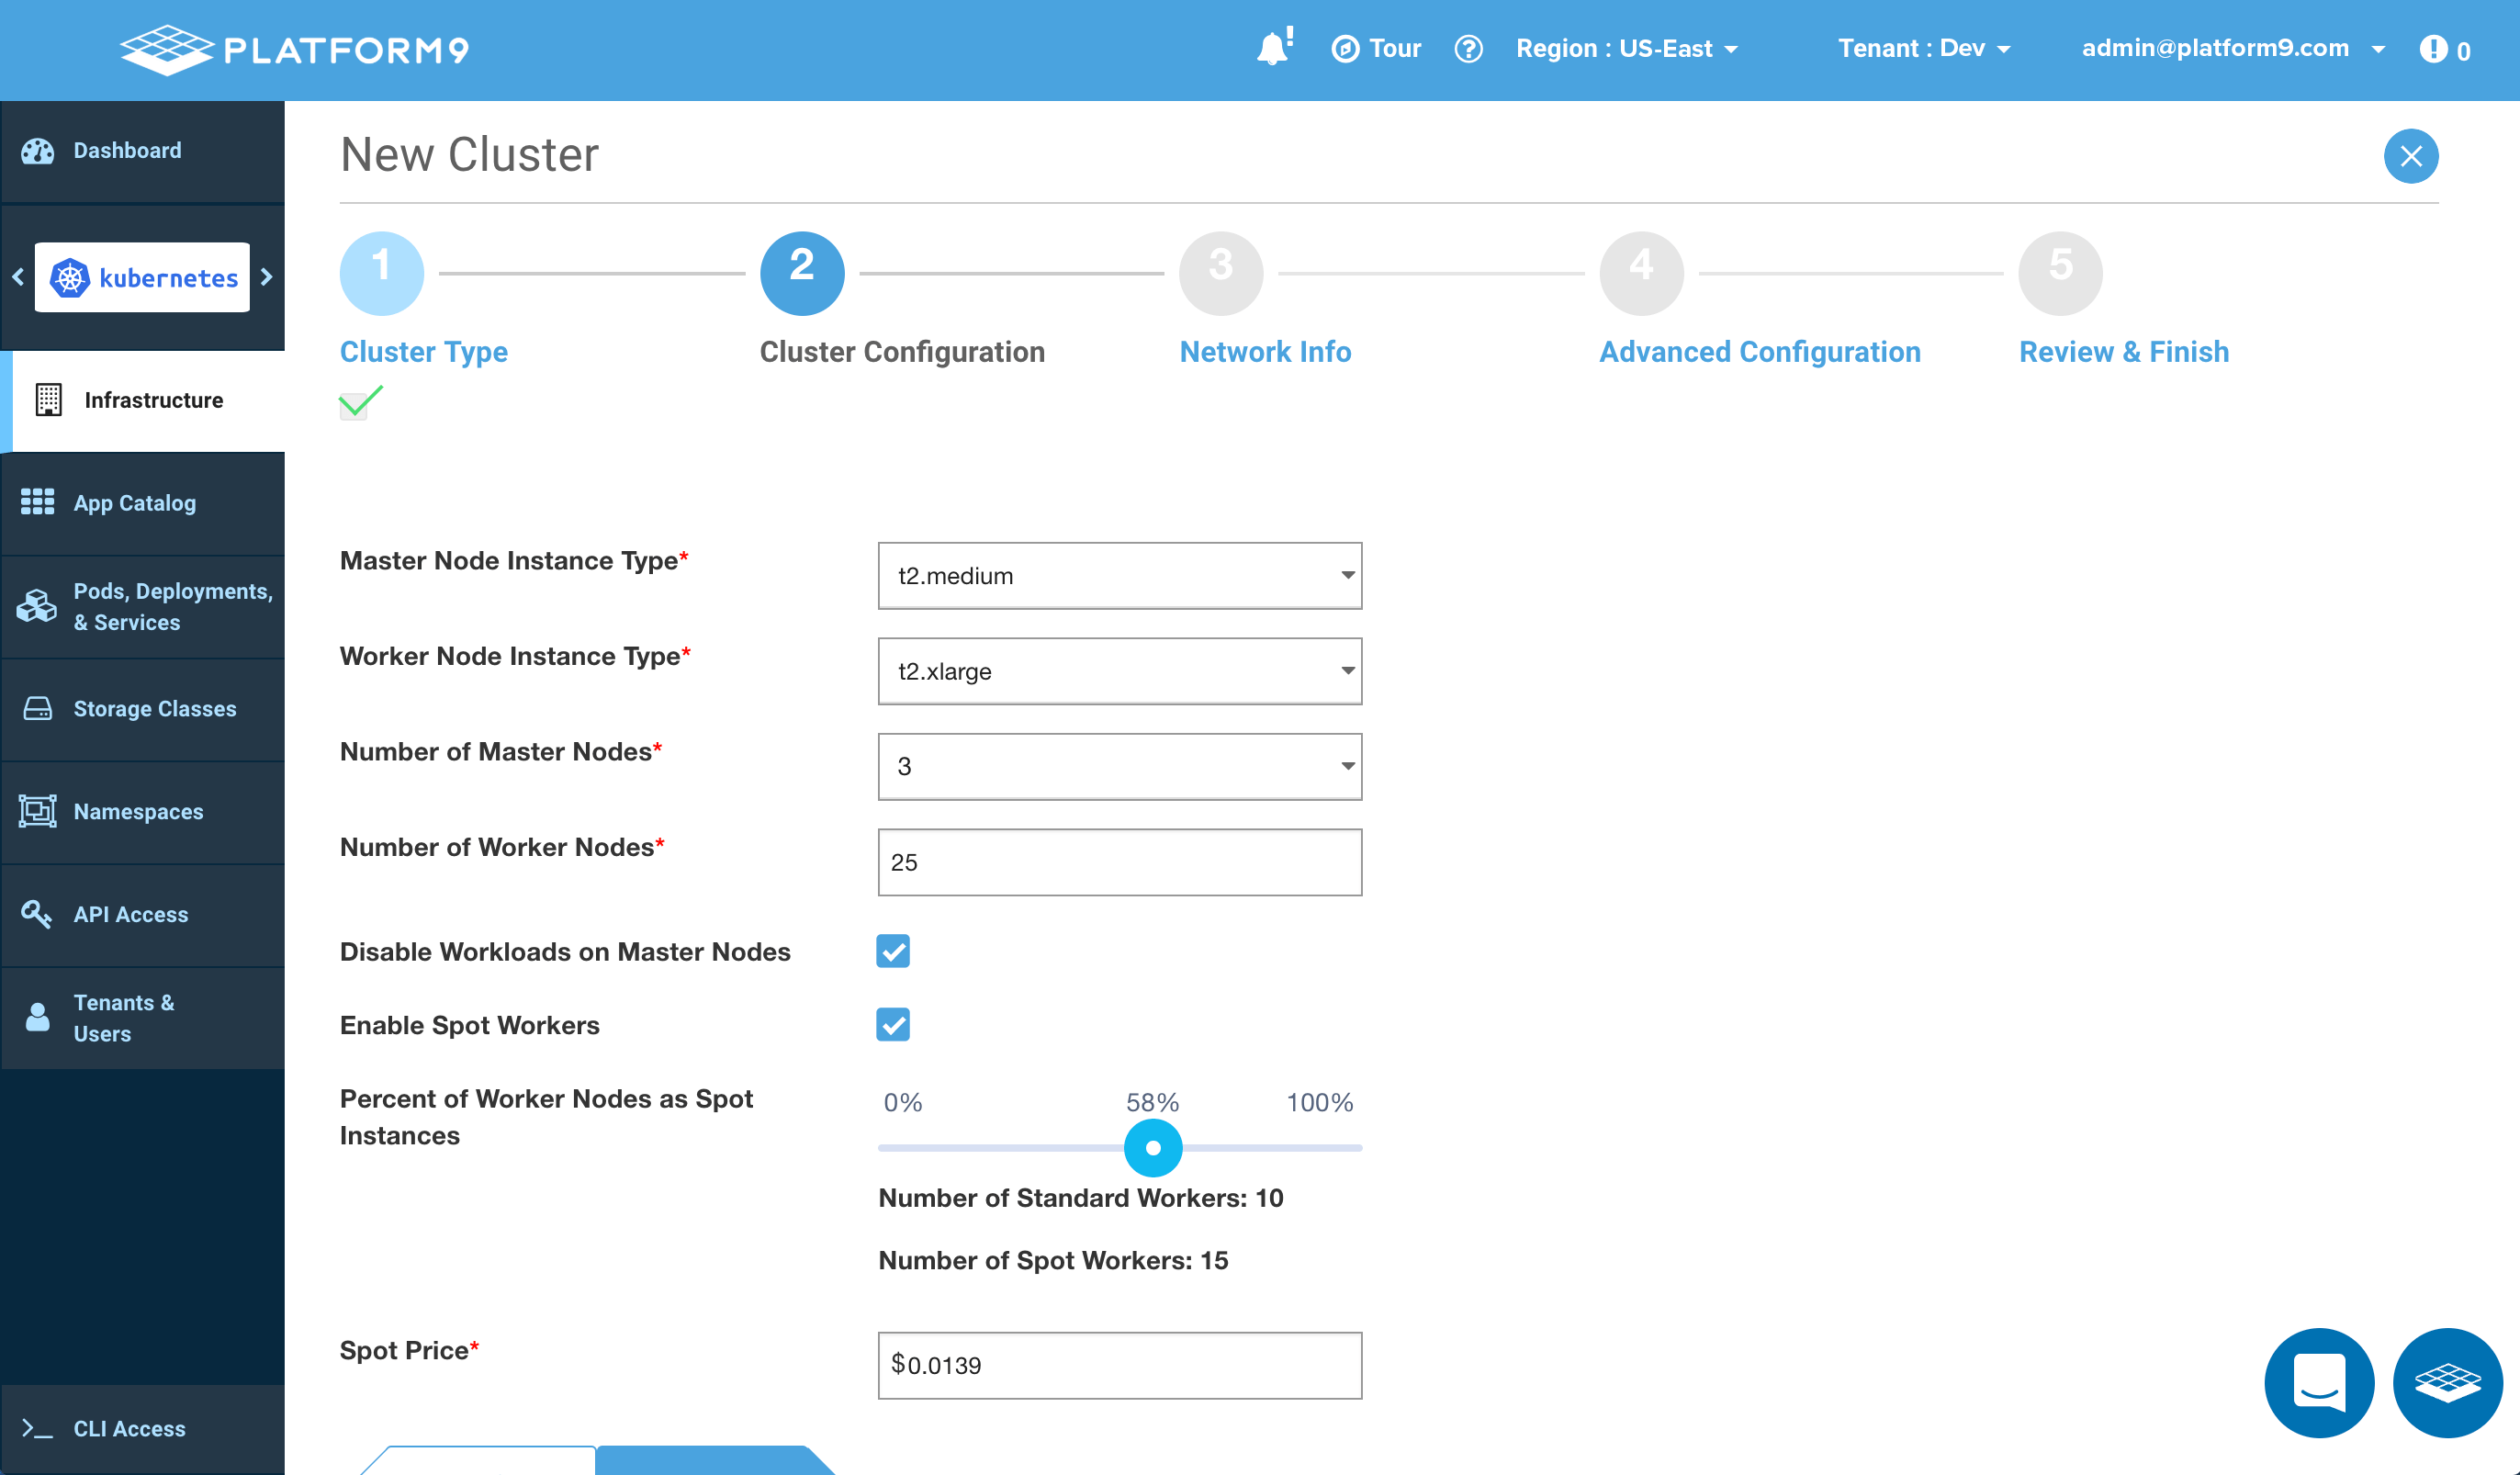The width and height of the screenshot is (2520, 1475).
Task: Click the Infrastructure building icon
Action: coord(48,400)
